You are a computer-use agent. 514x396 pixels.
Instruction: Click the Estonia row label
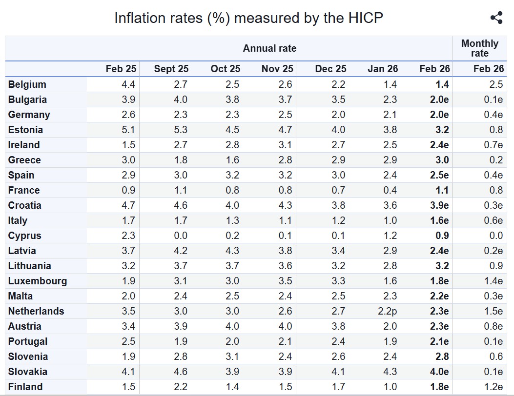click(25, 130)
